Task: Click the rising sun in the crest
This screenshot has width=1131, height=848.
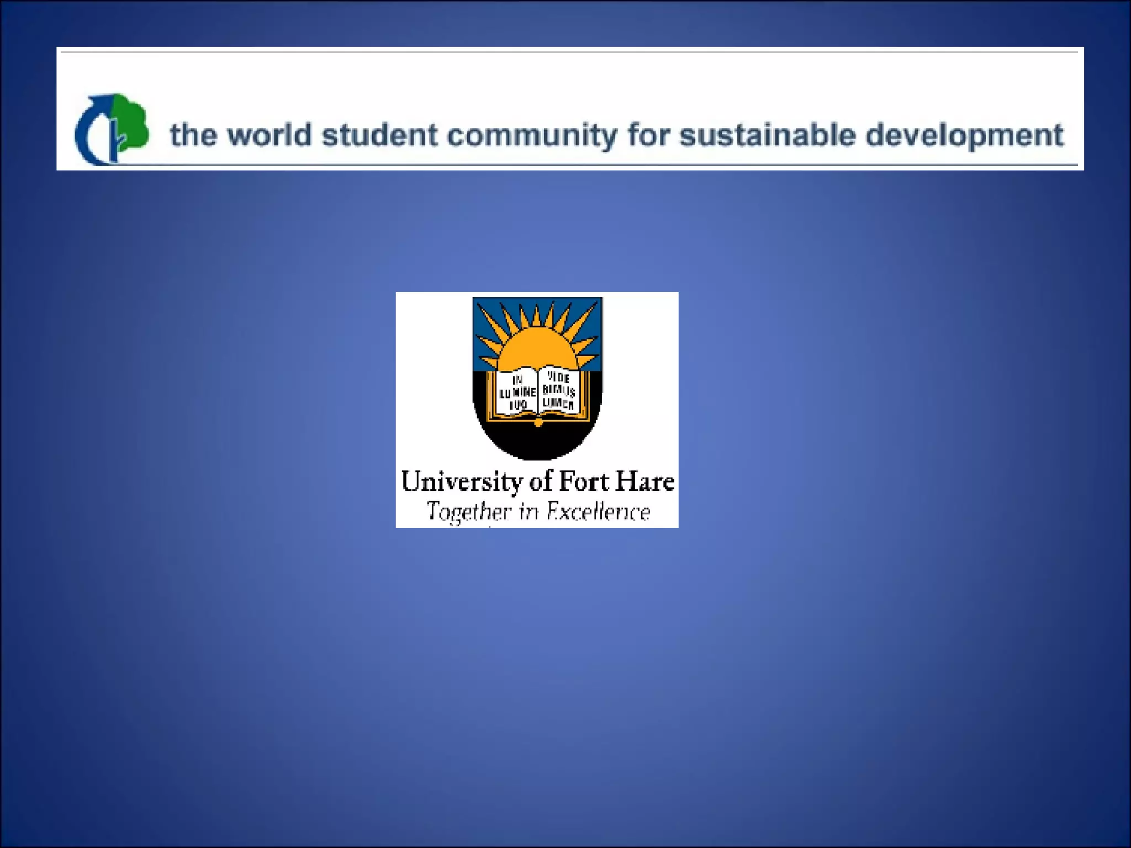Action: click(x=537, y=349)
